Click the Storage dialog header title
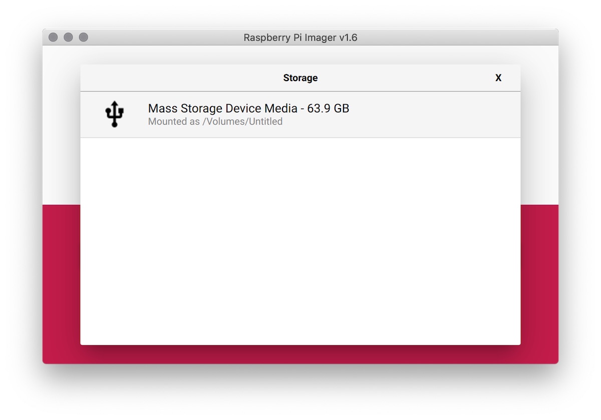Screen dimensions: 601x420 300,78
